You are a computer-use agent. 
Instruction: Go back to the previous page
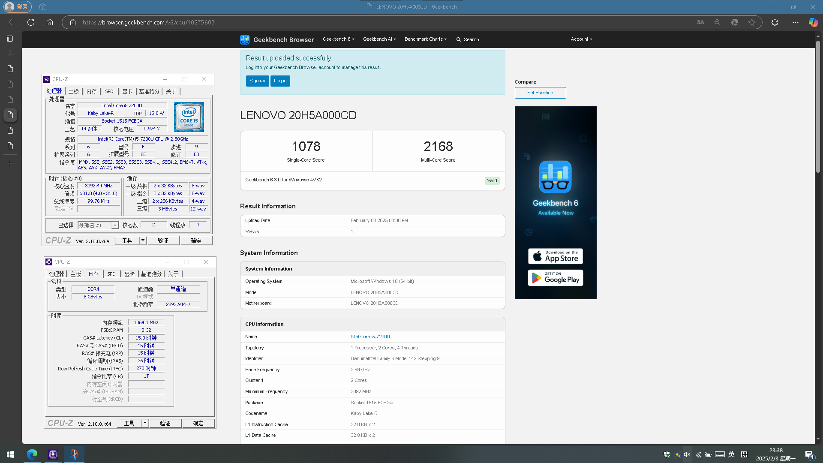click(12, 22)
